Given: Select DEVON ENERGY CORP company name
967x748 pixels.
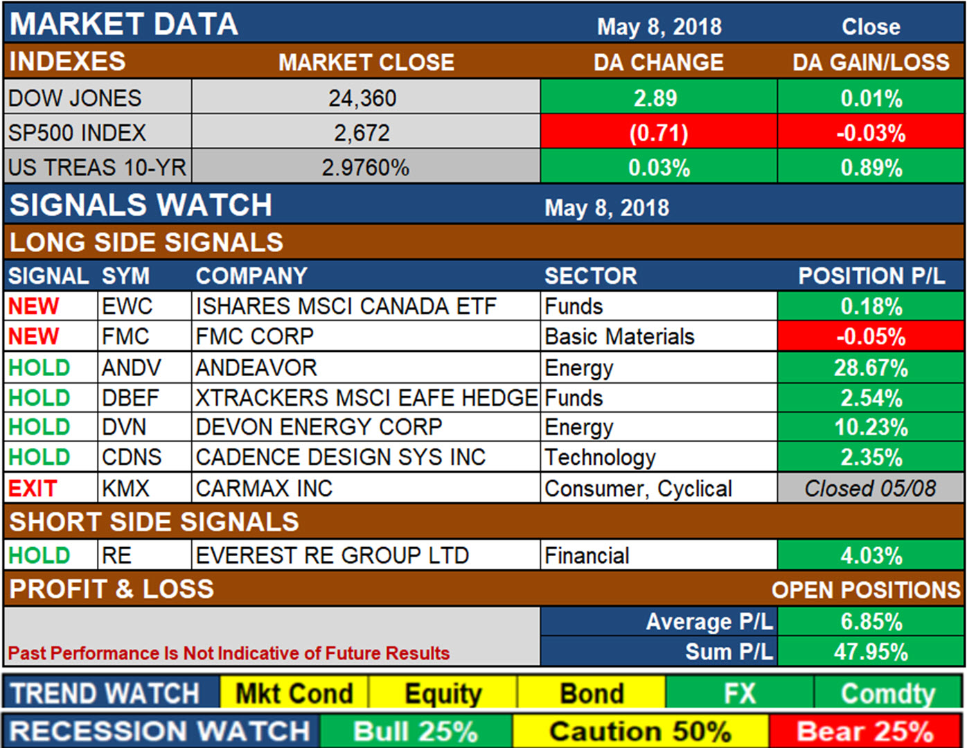Looking at the screenshot, I should coord(319,427).
